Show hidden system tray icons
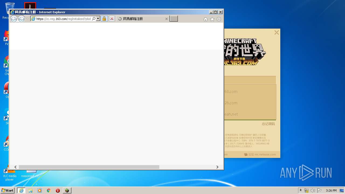Viewport: 345px width, 194px height. (301, 190)
